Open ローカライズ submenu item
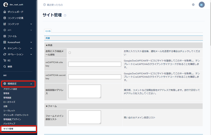This screenshot has height=135, width=211. point(9,102)
